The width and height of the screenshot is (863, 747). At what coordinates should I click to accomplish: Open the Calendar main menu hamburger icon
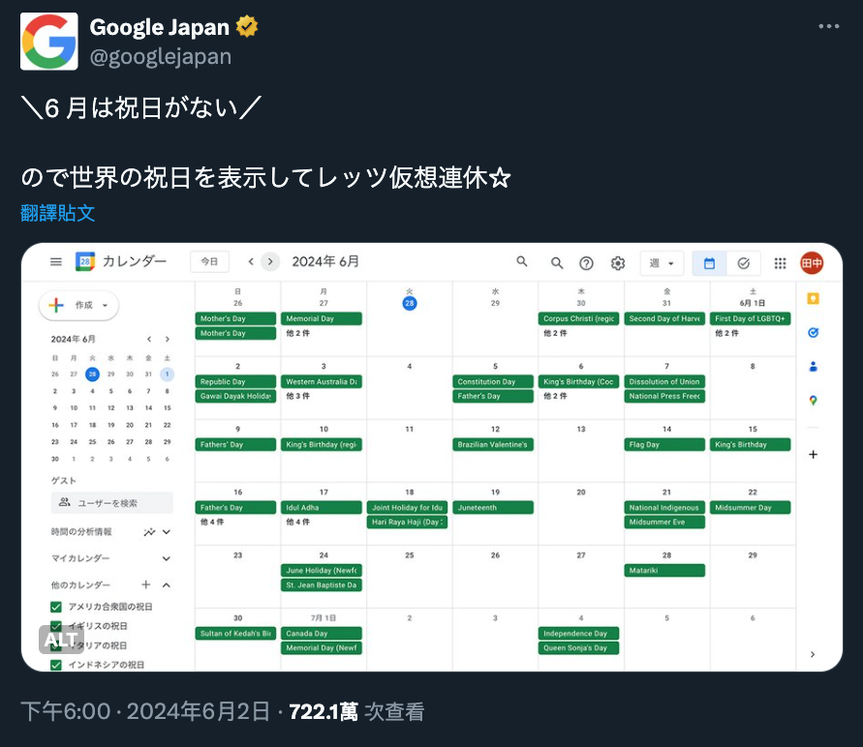click(56, 262)
